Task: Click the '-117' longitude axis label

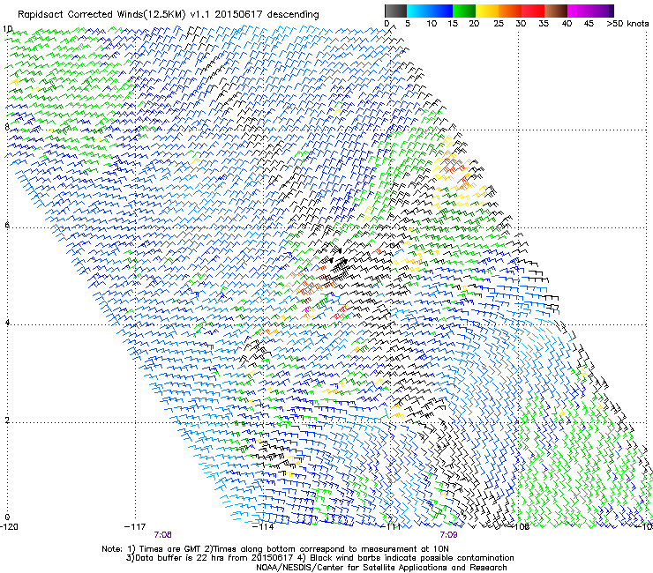Action: tap(135, 527)
